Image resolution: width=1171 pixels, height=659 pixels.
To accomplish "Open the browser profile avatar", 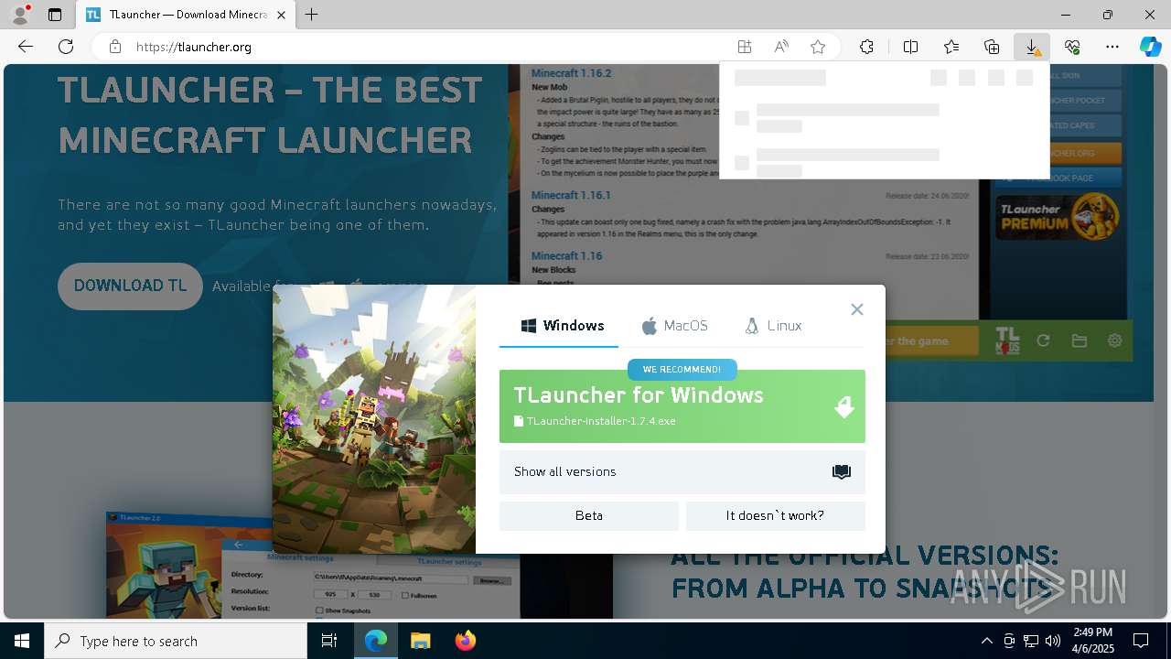I will click(x=20, y=15).
